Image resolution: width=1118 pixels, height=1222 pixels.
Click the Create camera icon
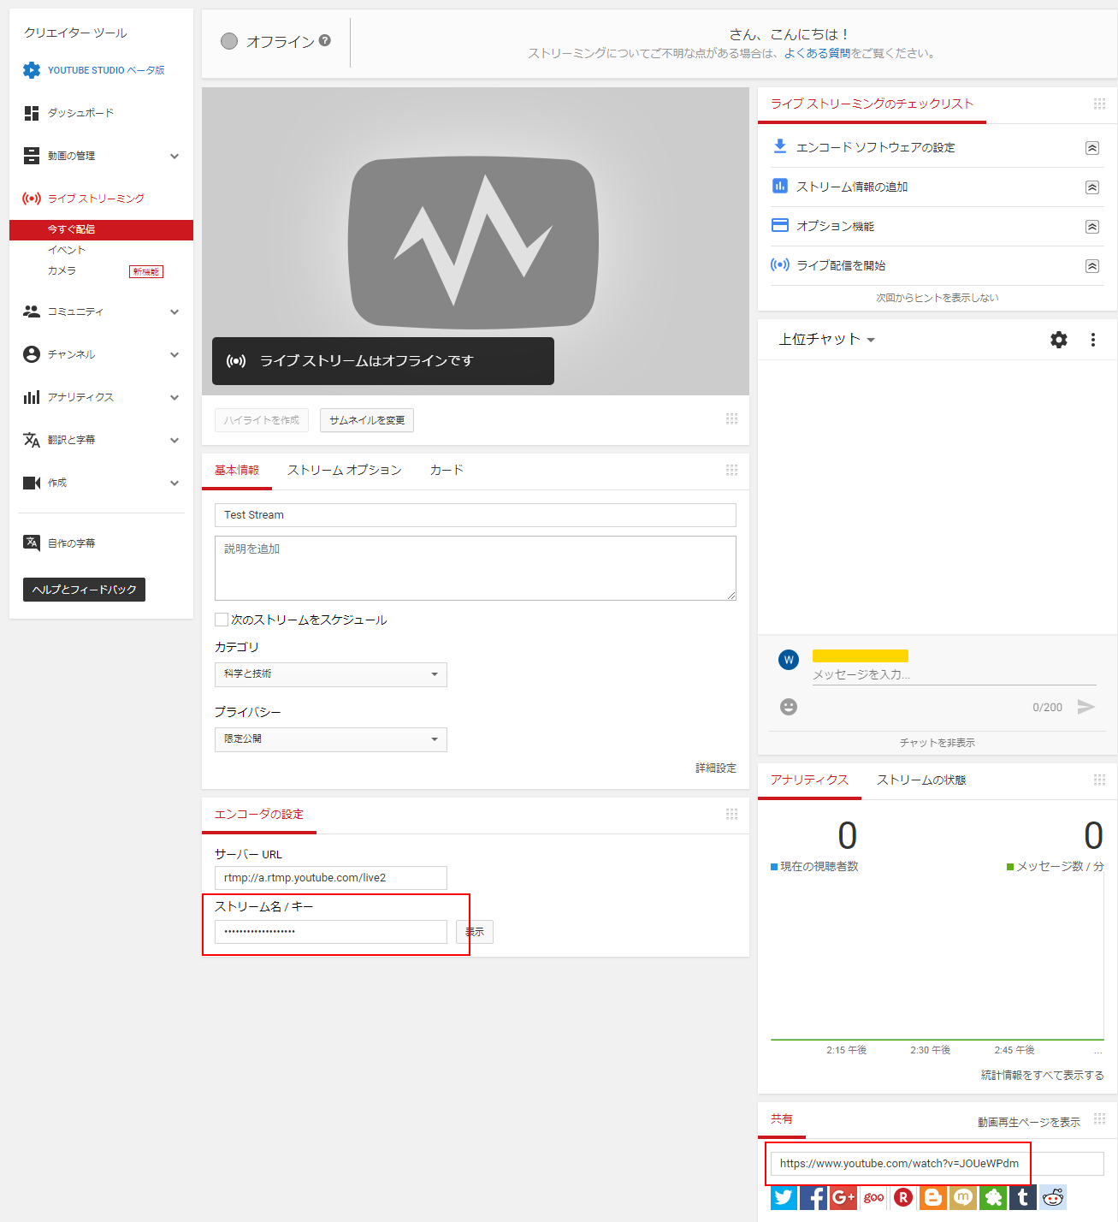coord(32,483)
